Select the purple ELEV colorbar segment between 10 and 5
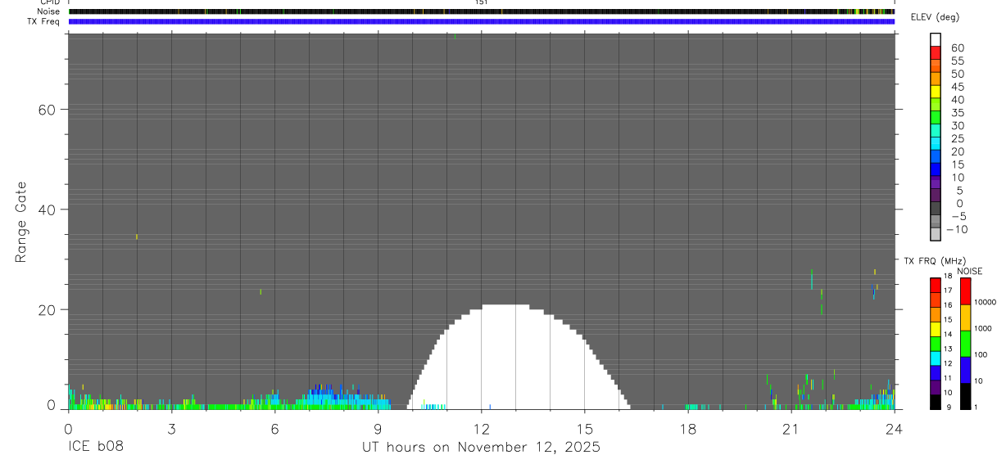Screen dimensions: 1006x464 [936, 182]
